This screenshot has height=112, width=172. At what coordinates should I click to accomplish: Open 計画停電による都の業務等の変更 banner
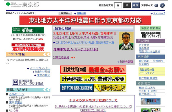[x=93, y=79]
